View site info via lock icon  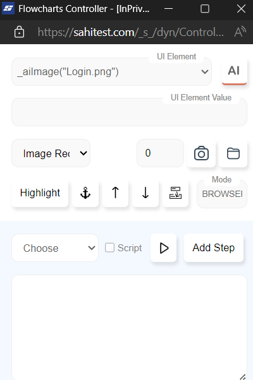(19, 32)
